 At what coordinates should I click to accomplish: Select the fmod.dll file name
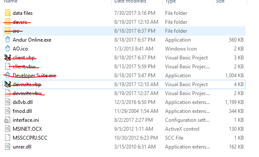pos(22,111)
